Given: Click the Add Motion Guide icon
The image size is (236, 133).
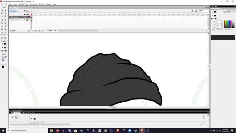Looking at the screenshot, I should 13,31.
